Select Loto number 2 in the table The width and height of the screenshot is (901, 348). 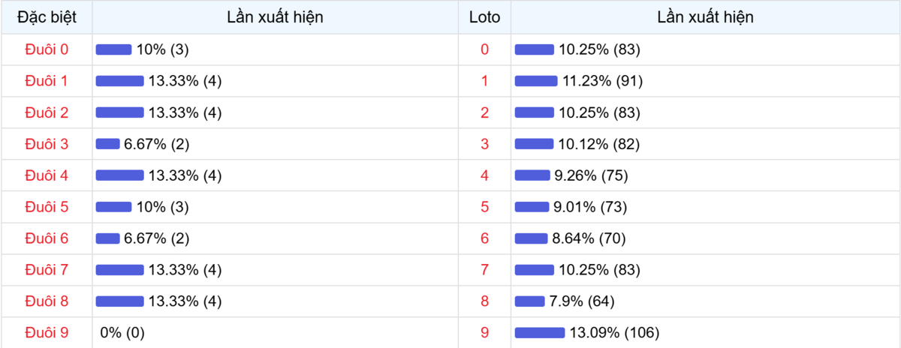point(484,112)
